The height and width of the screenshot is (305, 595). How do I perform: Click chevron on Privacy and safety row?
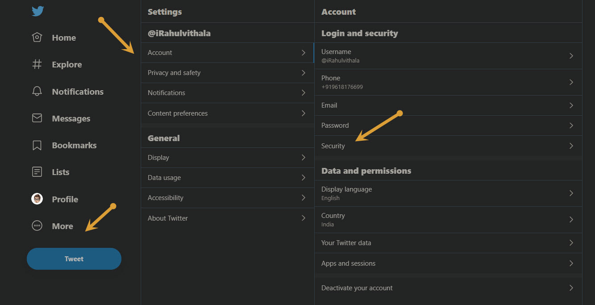(304, 73)
